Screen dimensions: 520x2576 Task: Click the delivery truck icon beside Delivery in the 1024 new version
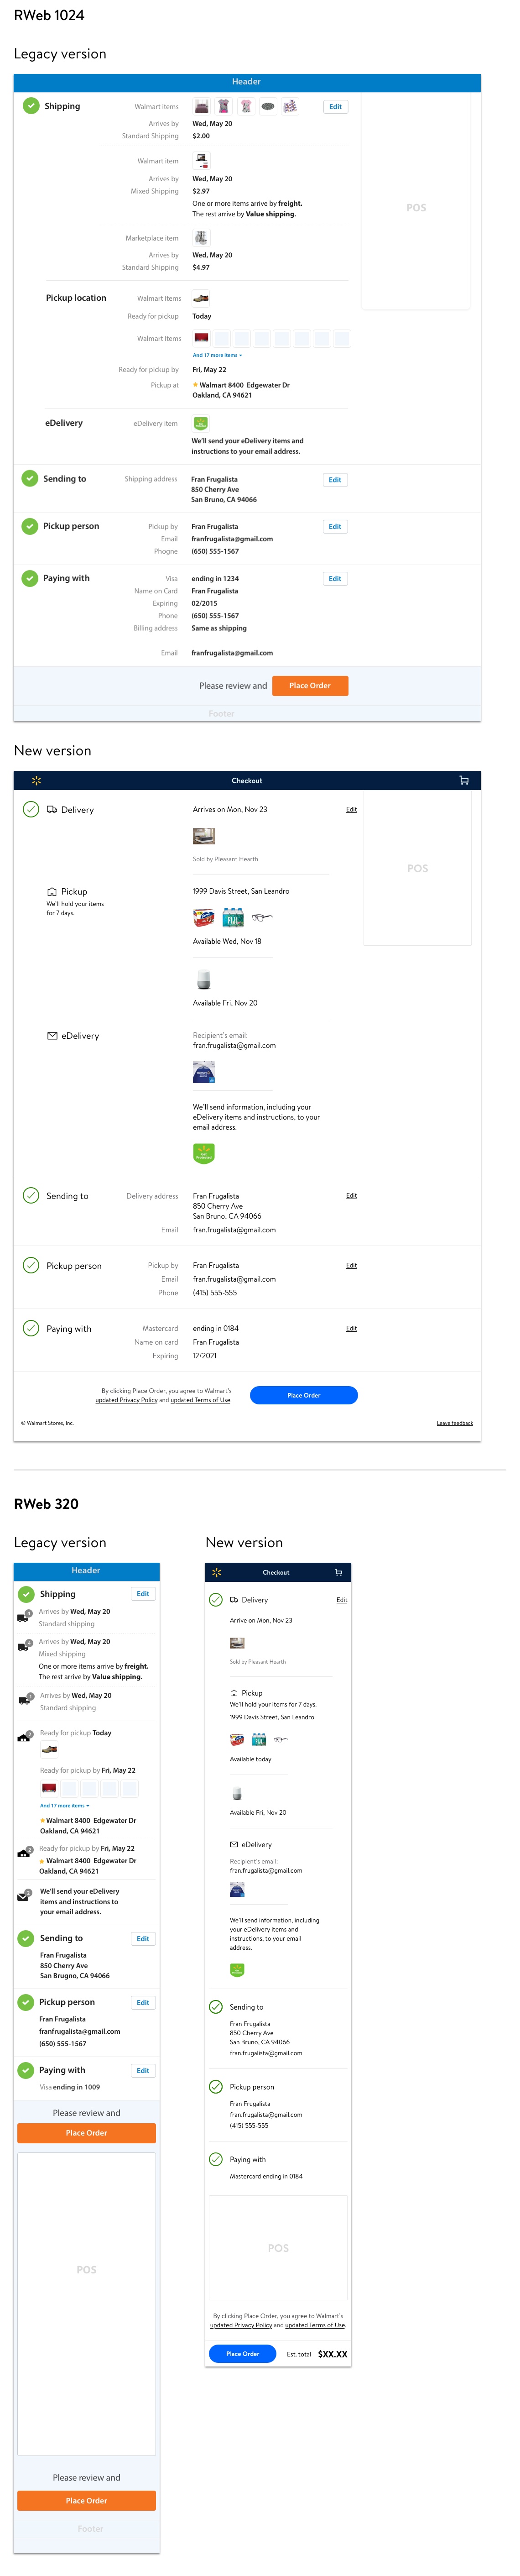point(52,810)
